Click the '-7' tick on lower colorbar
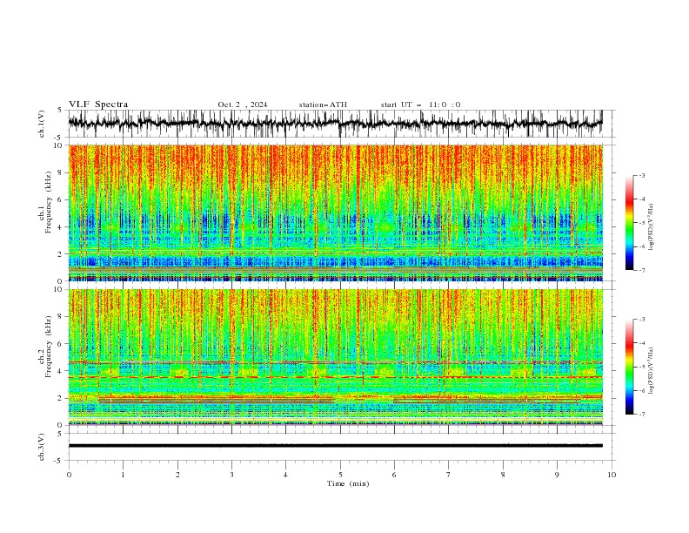The height and width of the screenshot is (533, 689). tap(642, 414)
